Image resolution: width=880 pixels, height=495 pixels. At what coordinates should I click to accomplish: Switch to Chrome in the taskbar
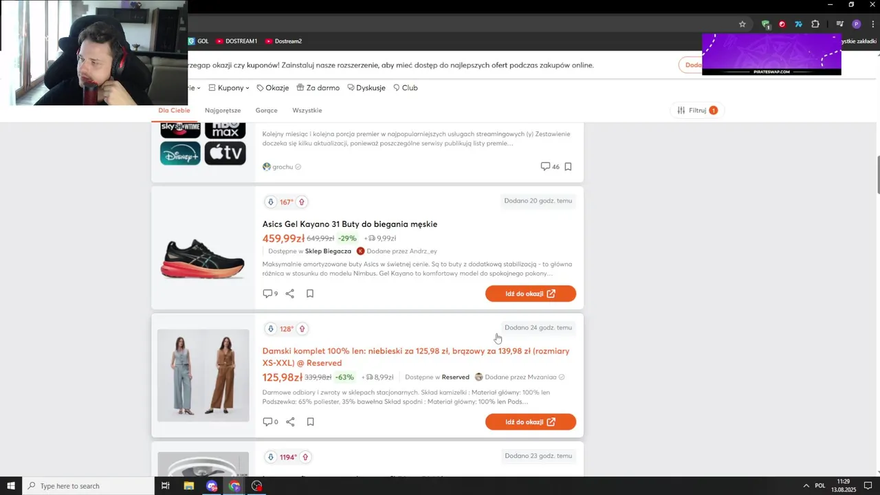(234, 486)
